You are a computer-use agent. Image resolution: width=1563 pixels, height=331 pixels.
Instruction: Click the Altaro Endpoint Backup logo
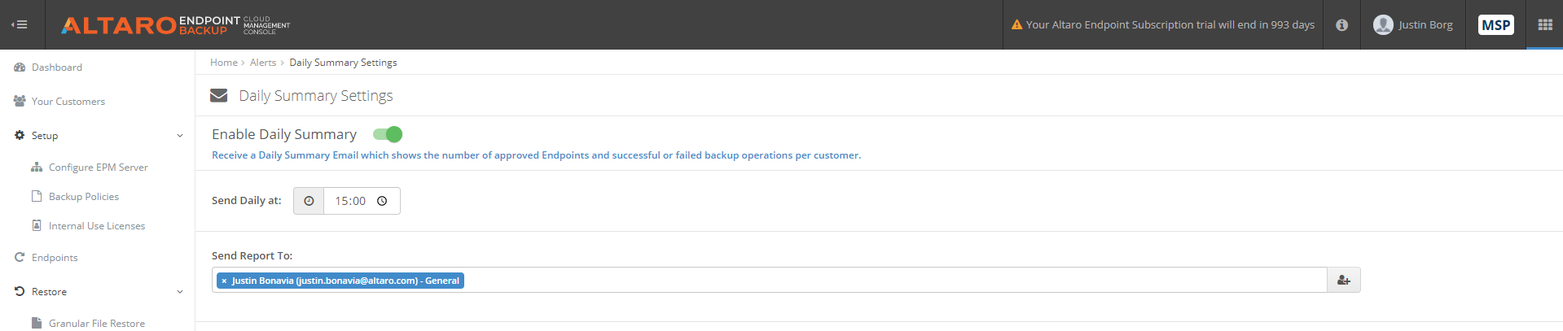click(176, 25)
